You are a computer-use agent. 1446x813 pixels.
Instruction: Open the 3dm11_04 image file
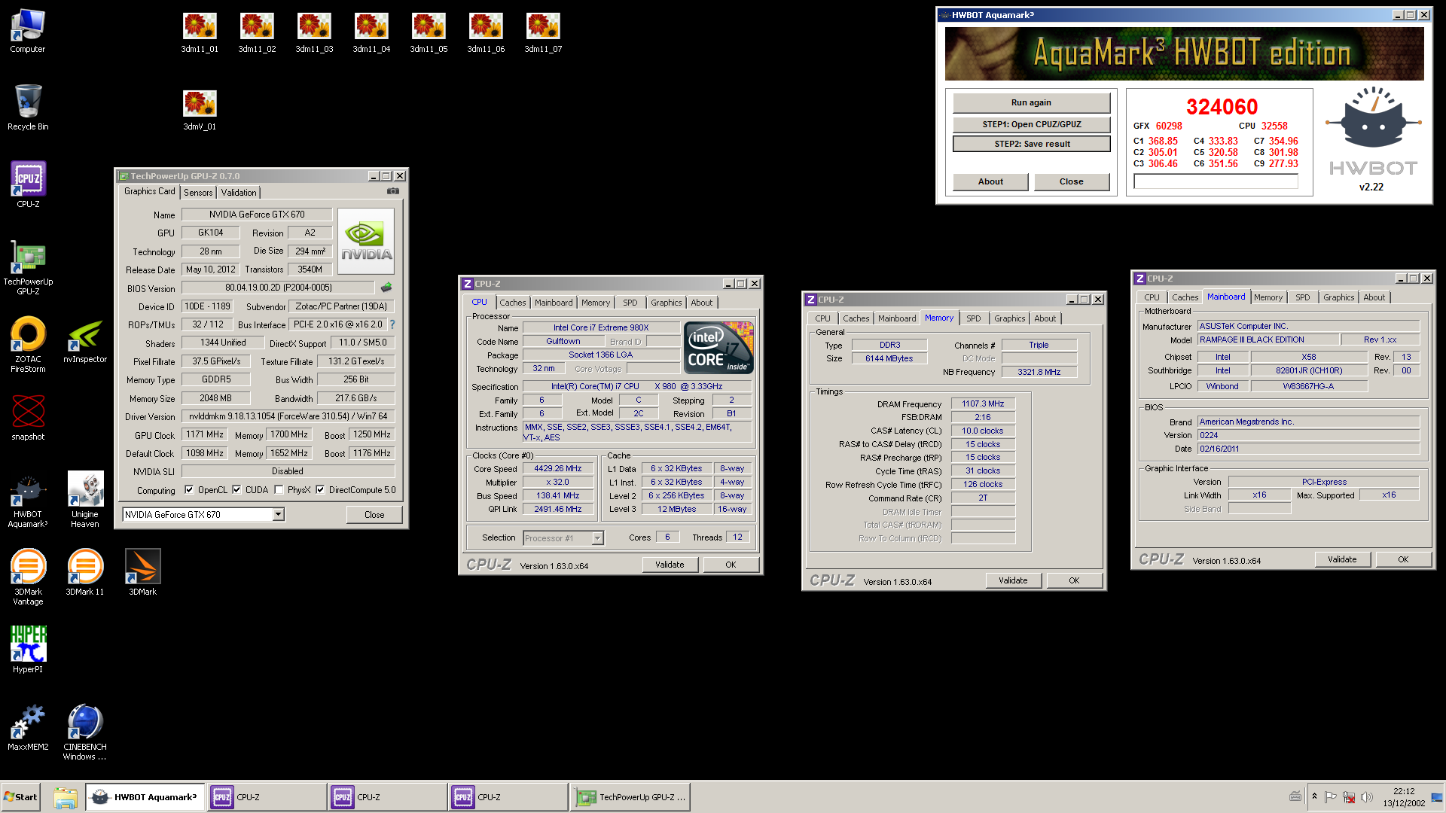coord(371,32)
